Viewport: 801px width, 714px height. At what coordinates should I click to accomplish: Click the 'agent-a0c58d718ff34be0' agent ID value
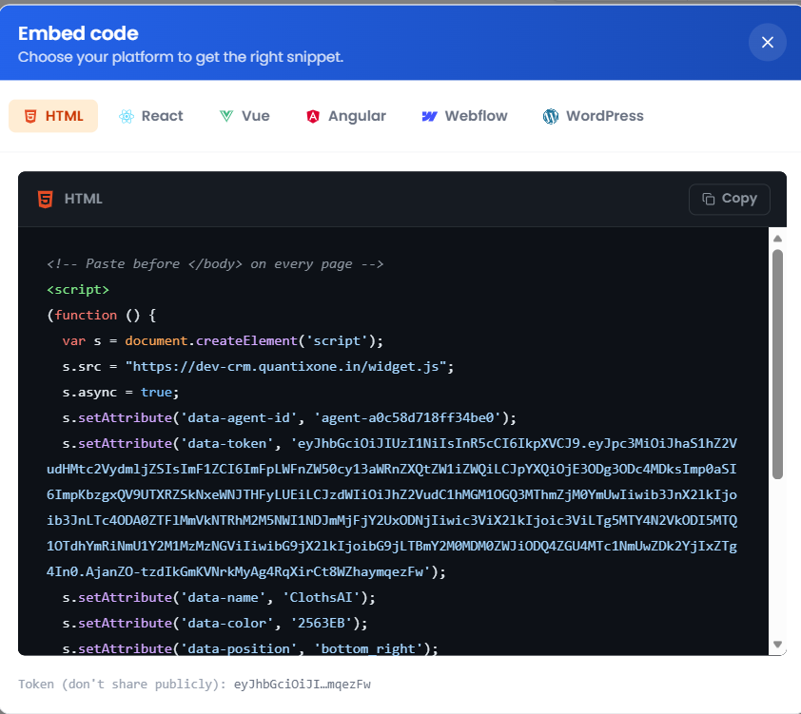pyautogui.click(x=408, y=417)
